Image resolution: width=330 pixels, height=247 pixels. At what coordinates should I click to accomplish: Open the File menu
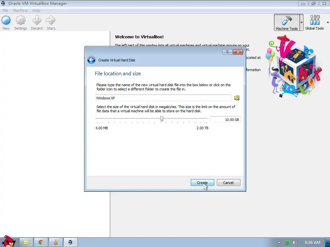[5, 11]
